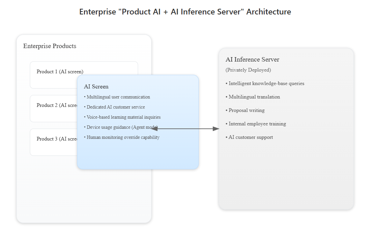Click the Multilingual translation entry

pyautogui.click(x=253, y=97)
